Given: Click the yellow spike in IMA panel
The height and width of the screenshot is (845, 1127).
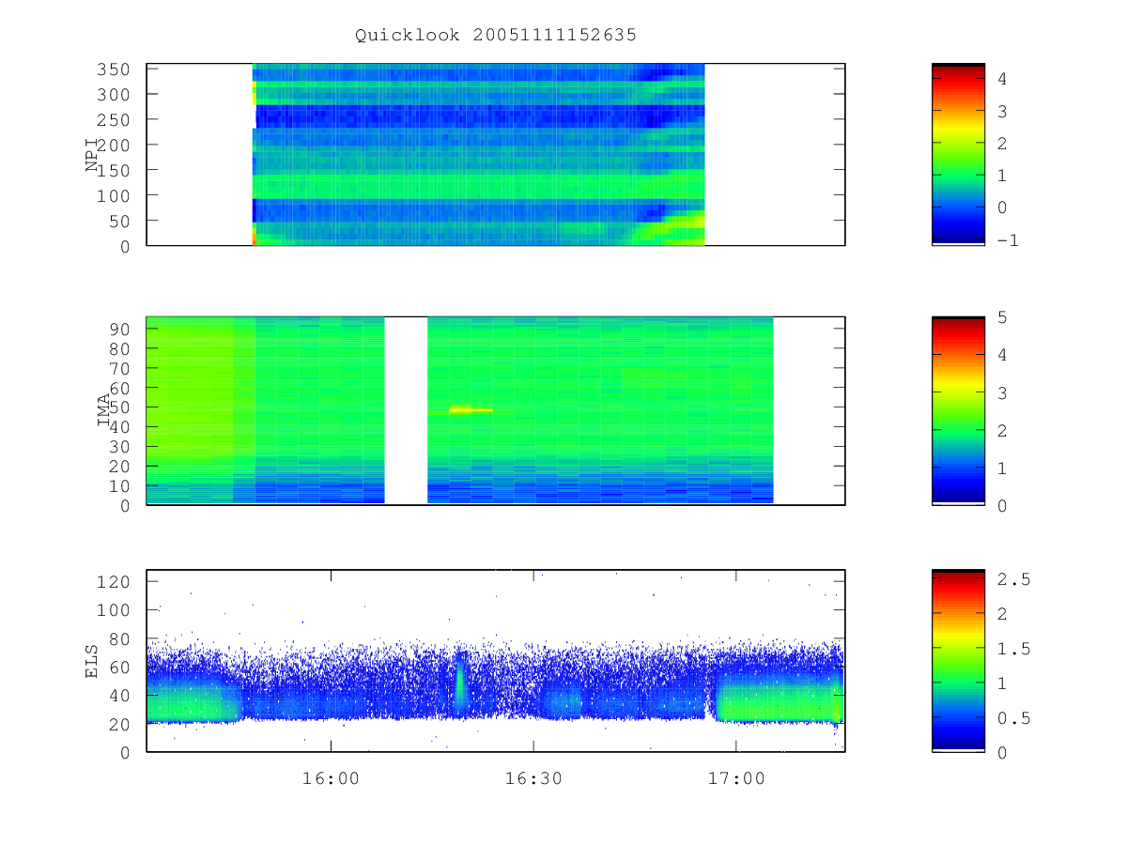Looking at the screenshot, I should click(471, 409).
